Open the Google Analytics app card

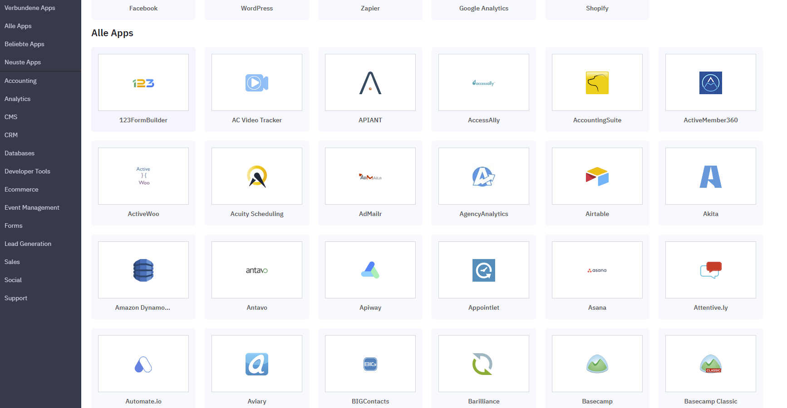click(484, 9)
